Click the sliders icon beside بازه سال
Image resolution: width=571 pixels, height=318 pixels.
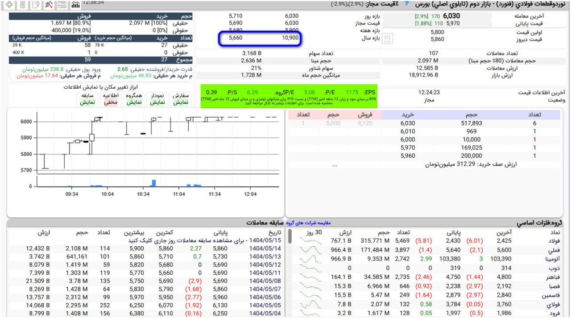(389, 38)
